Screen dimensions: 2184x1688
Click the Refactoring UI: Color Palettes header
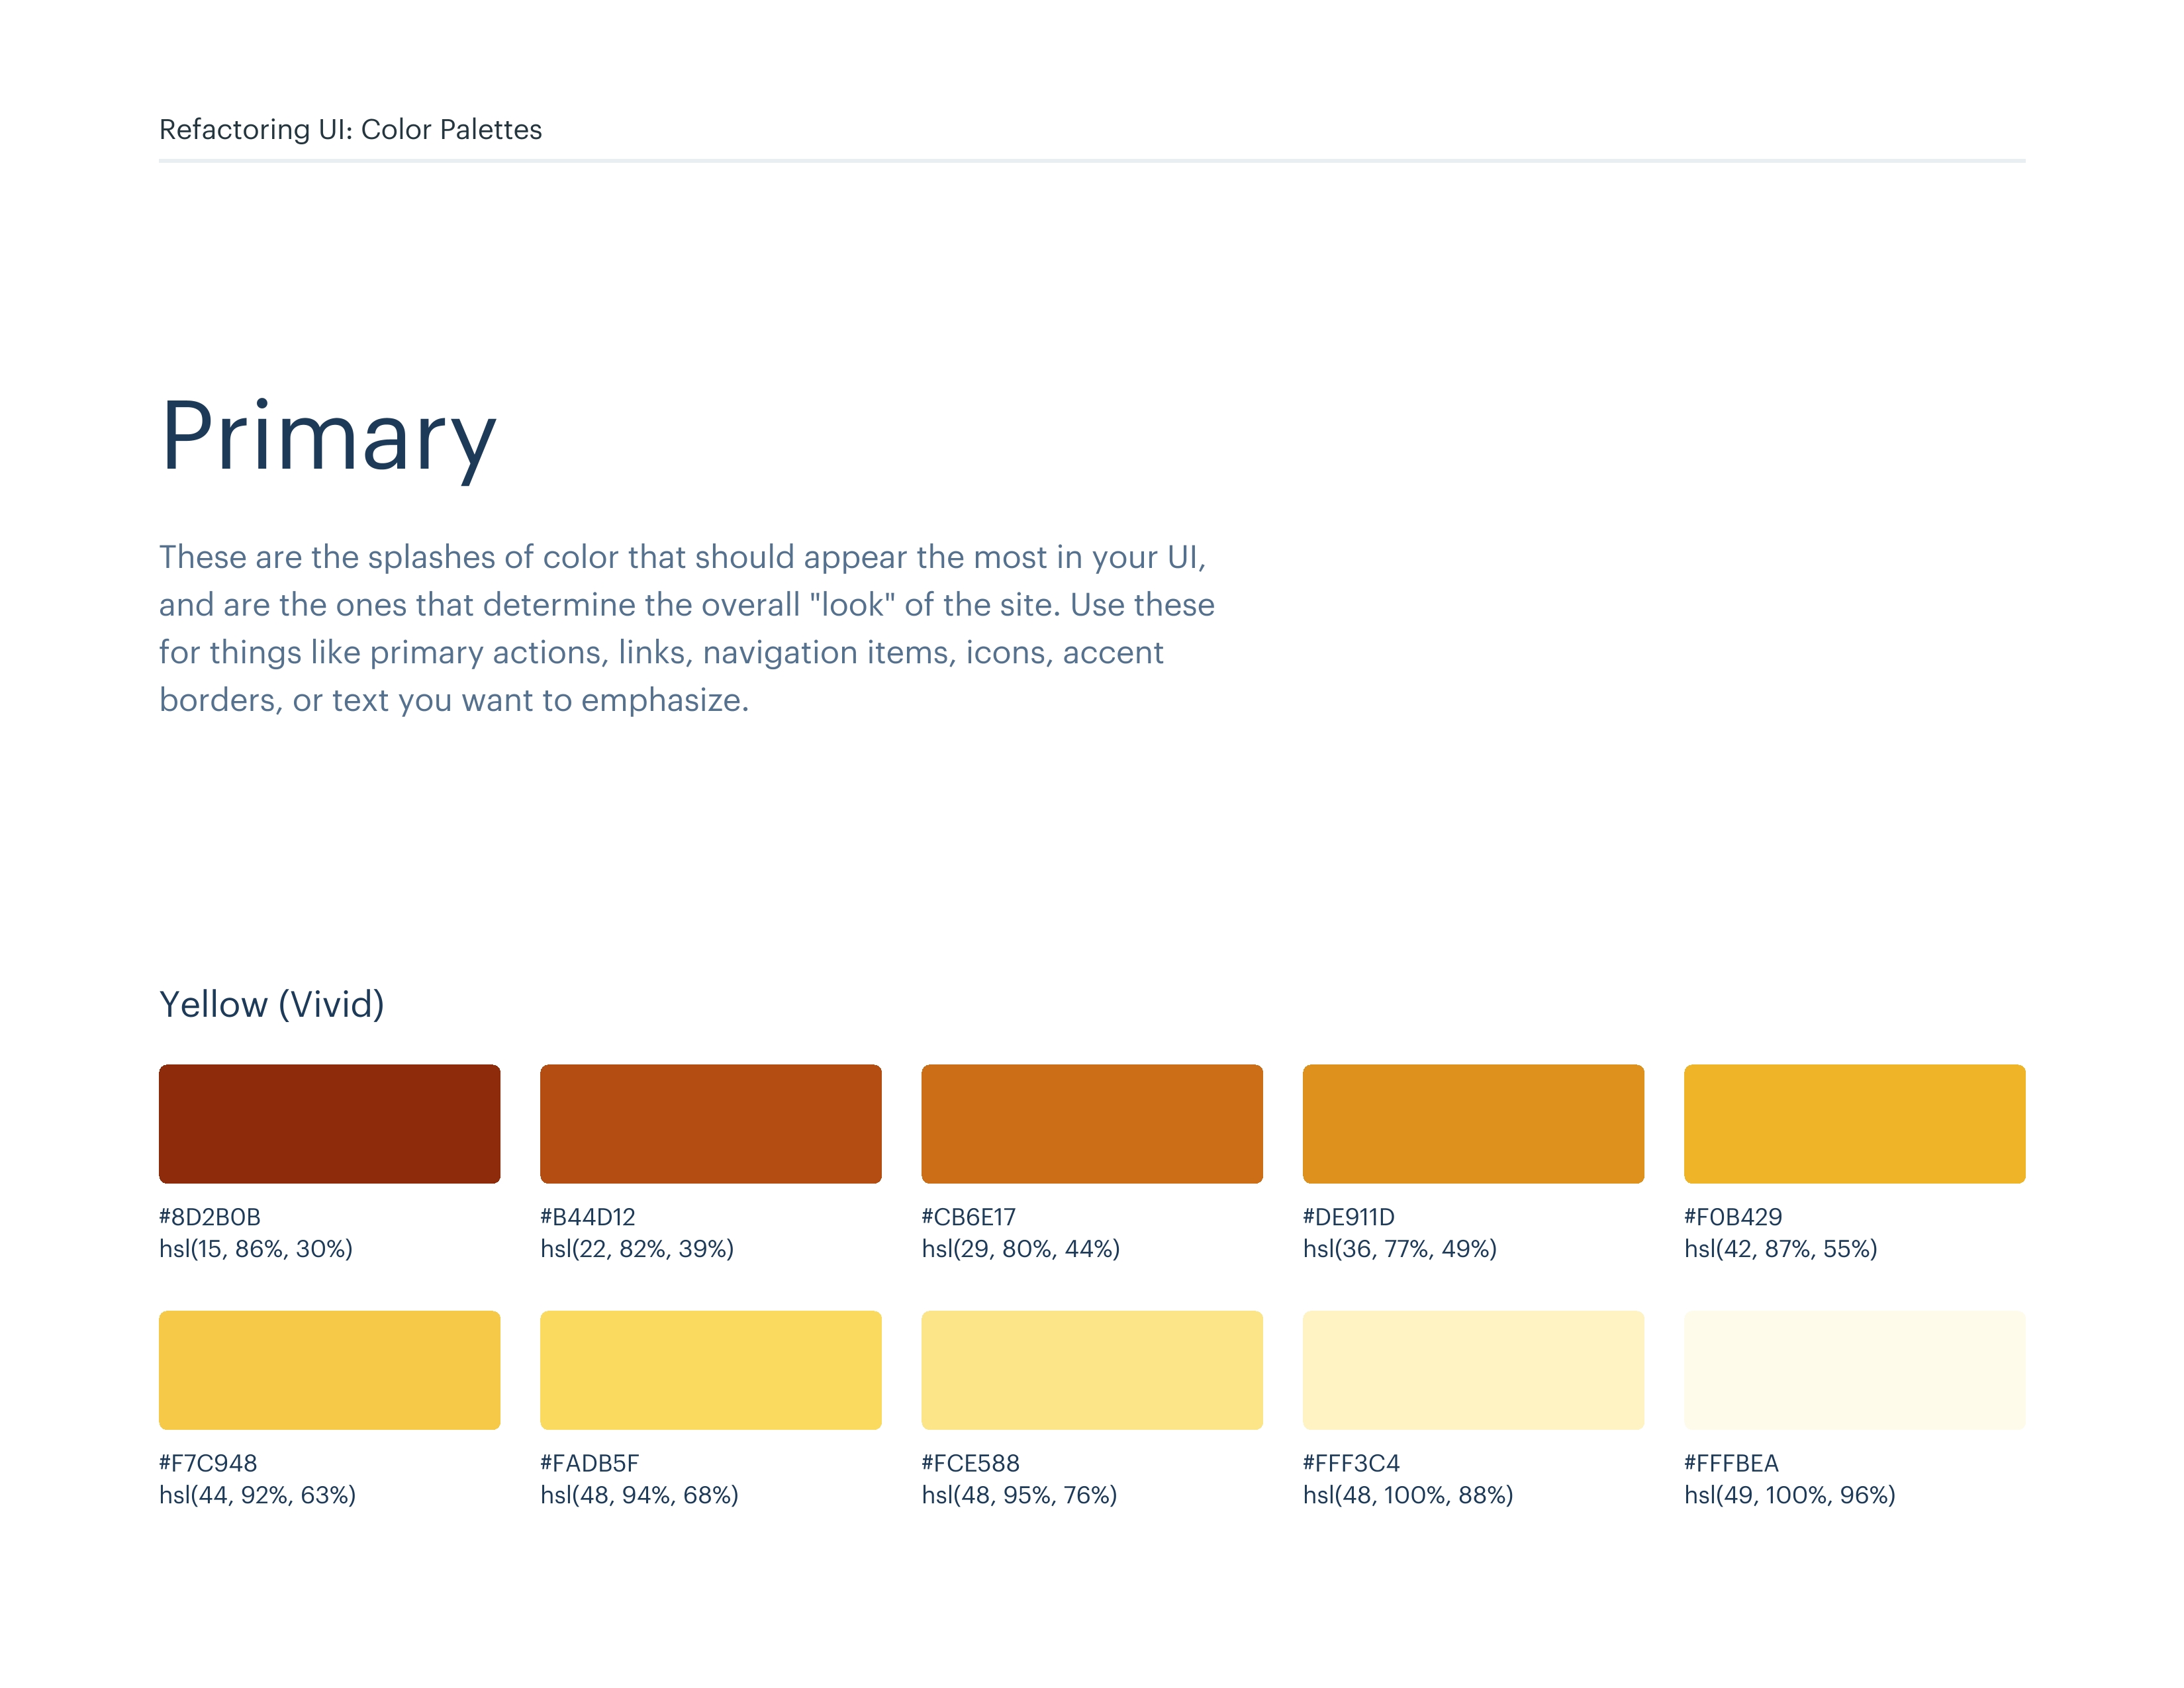coord(350,129)
